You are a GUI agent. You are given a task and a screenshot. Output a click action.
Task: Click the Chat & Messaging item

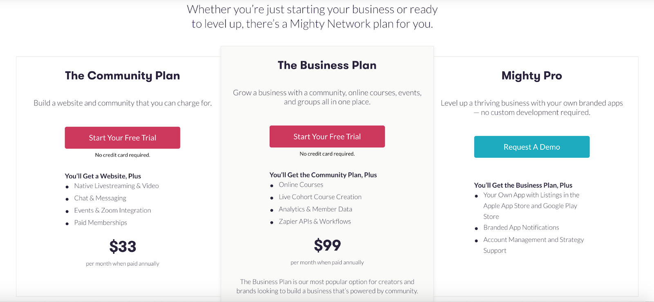100,198
